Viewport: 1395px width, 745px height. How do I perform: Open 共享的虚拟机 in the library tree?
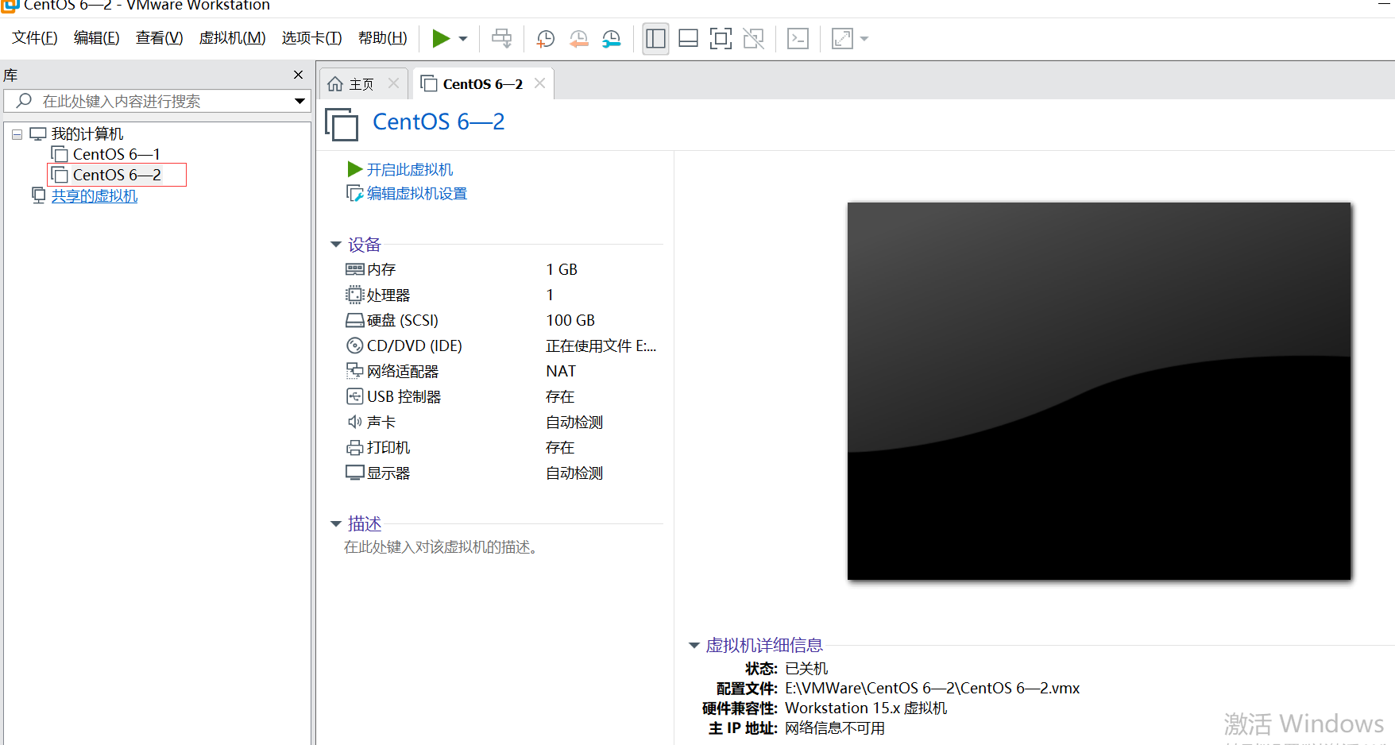[x=95, y=195]
